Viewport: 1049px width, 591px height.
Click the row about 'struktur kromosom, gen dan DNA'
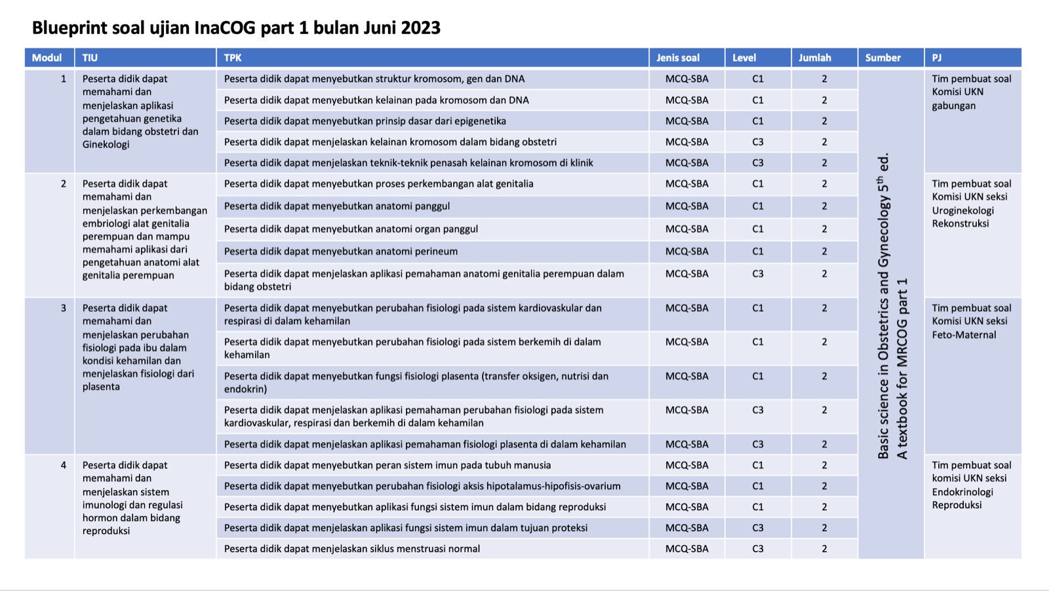pyautogui.click(x=374, y=79)
